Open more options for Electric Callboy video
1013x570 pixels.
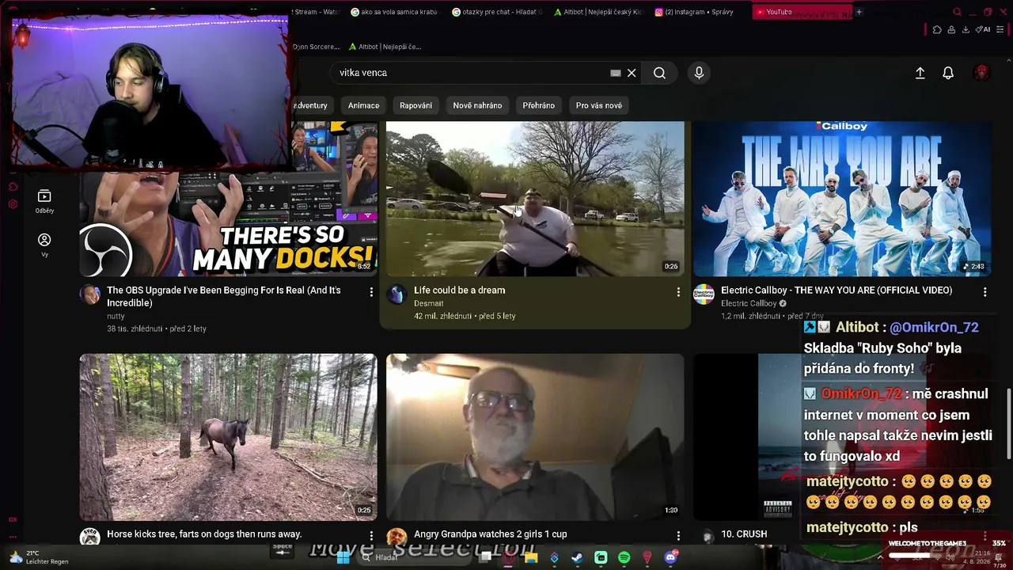985,292
